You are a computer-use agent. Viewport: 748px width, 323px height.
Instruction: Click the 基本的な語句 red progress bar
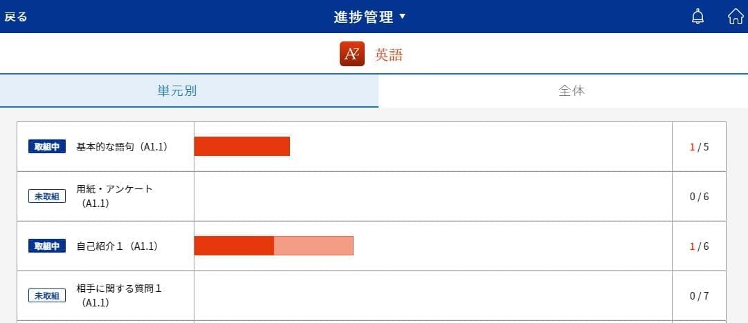[242, 146]
